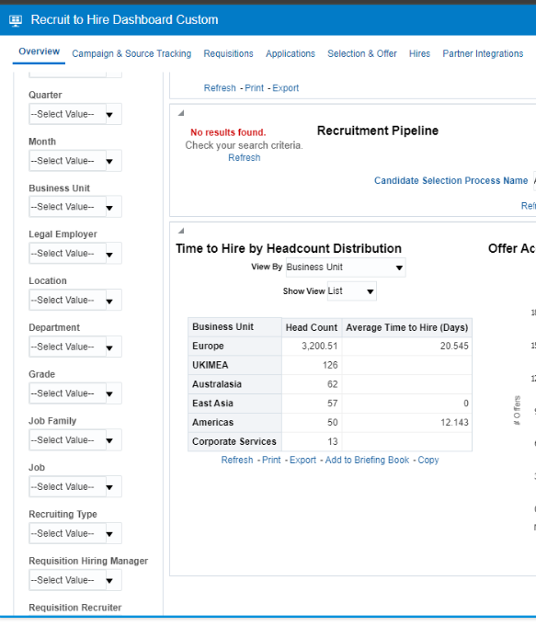Click the top Print link beside Export

point(255,88)
